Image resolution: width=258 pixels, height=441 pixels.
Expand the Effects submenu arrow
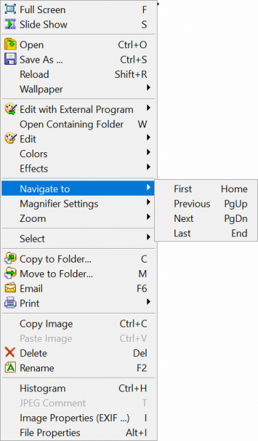149,167
